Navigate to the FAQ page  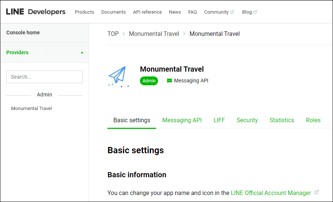coord(192,12)
